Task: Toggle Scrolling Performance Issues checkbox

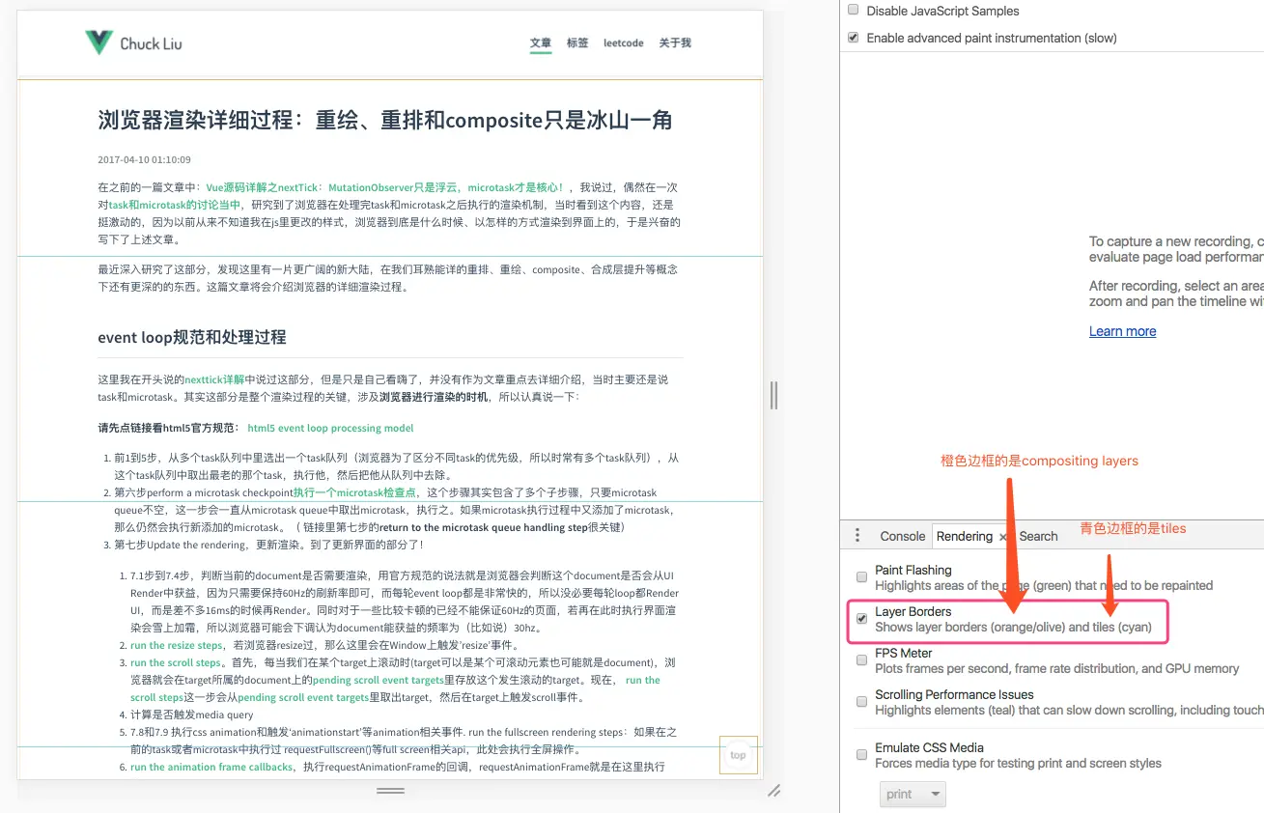Action: click(x=861, y=702)
